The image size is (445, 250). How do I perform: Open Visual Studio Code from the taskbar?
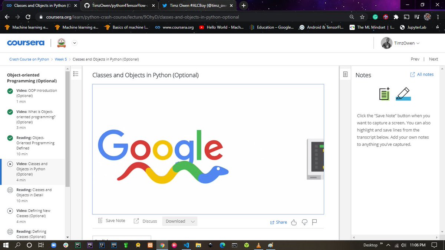click(x=186, y=245)
